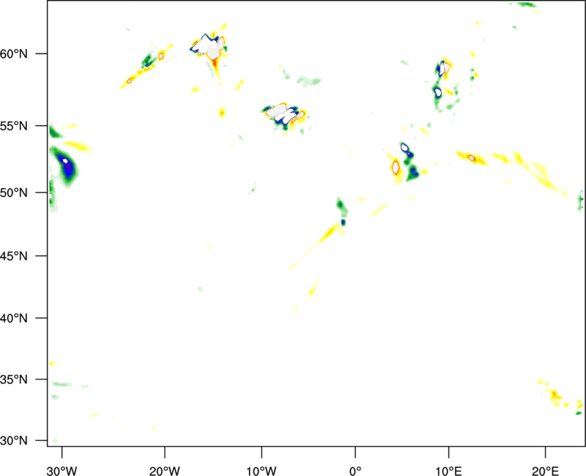Click the 35°N latitude label

[14, 379]
